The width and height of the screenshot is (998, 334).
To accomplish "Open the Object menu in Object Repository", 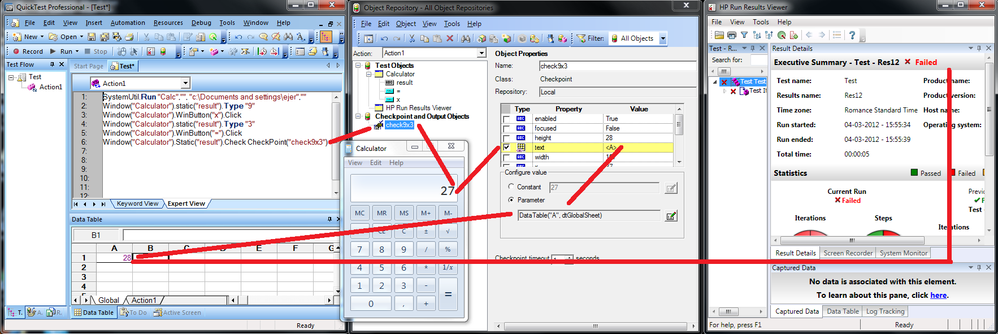I will tap(406, 24).
